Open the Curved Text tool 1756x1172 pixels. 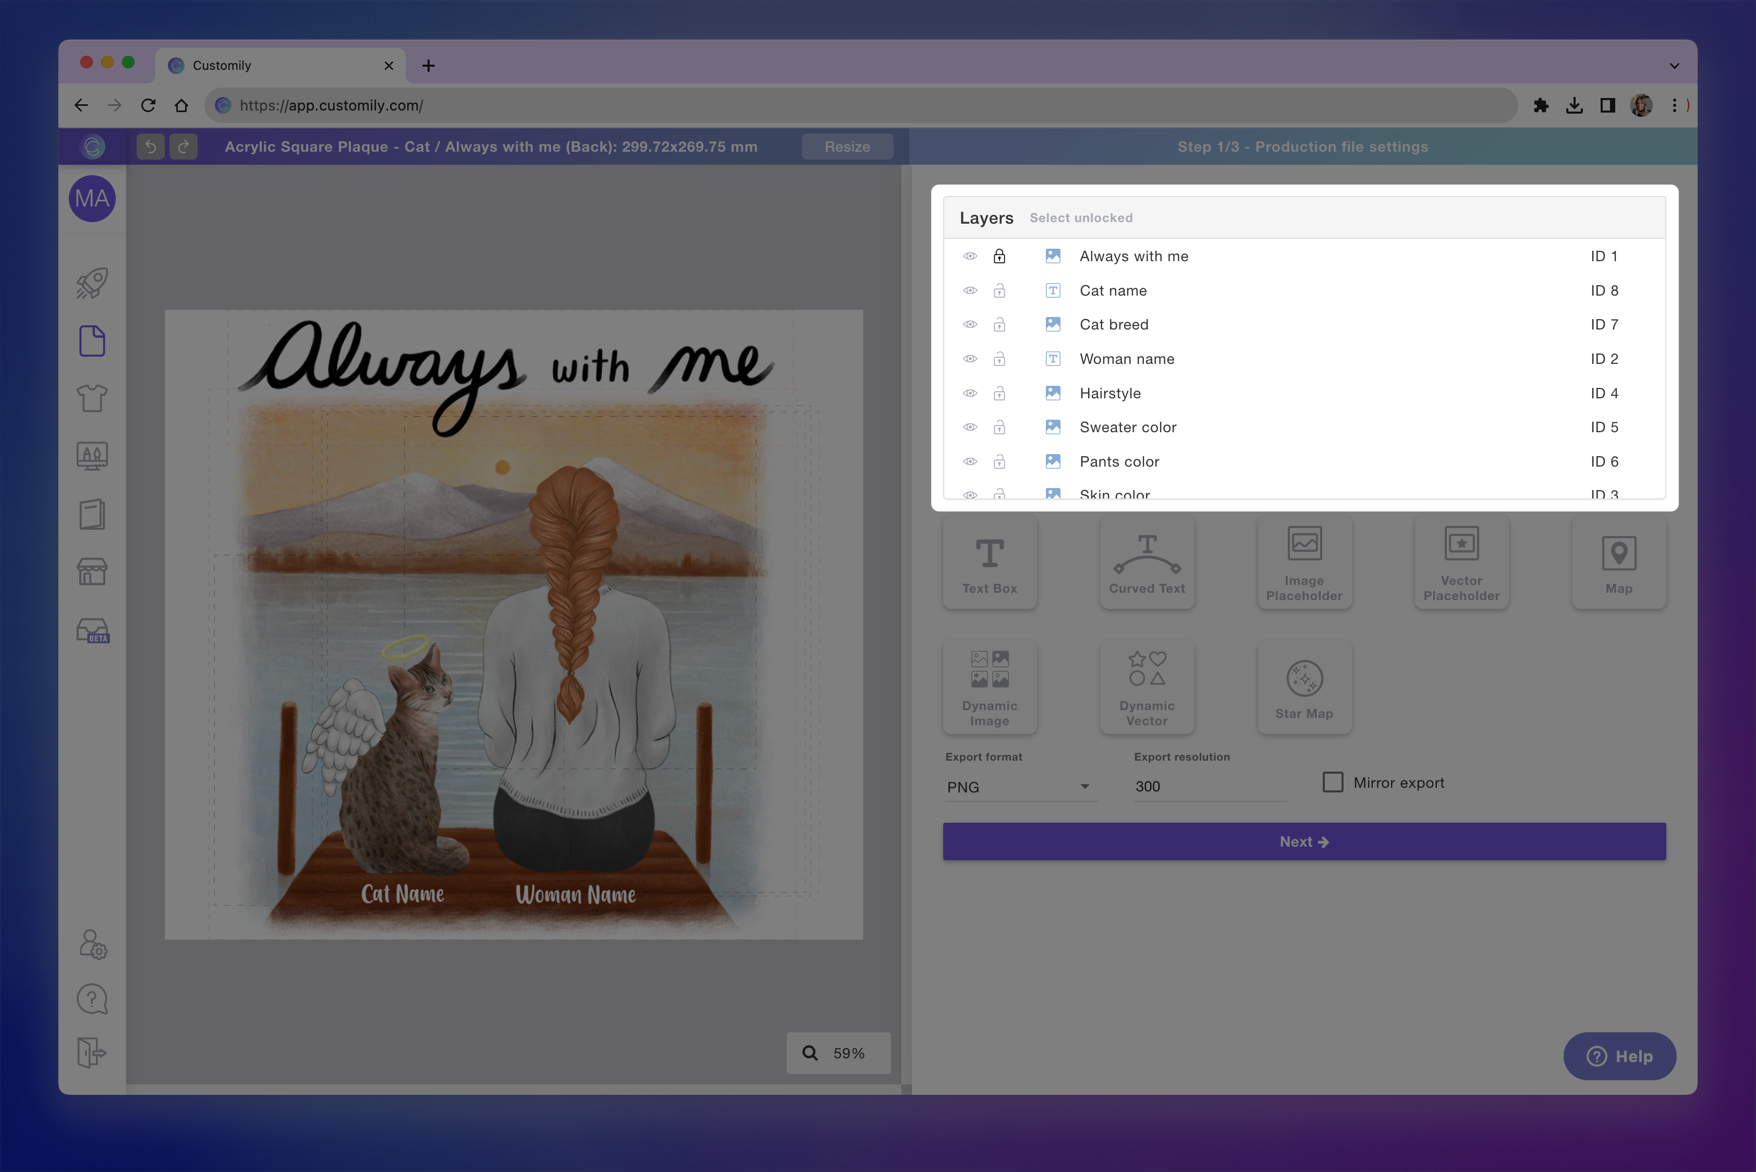[1147, 561]
